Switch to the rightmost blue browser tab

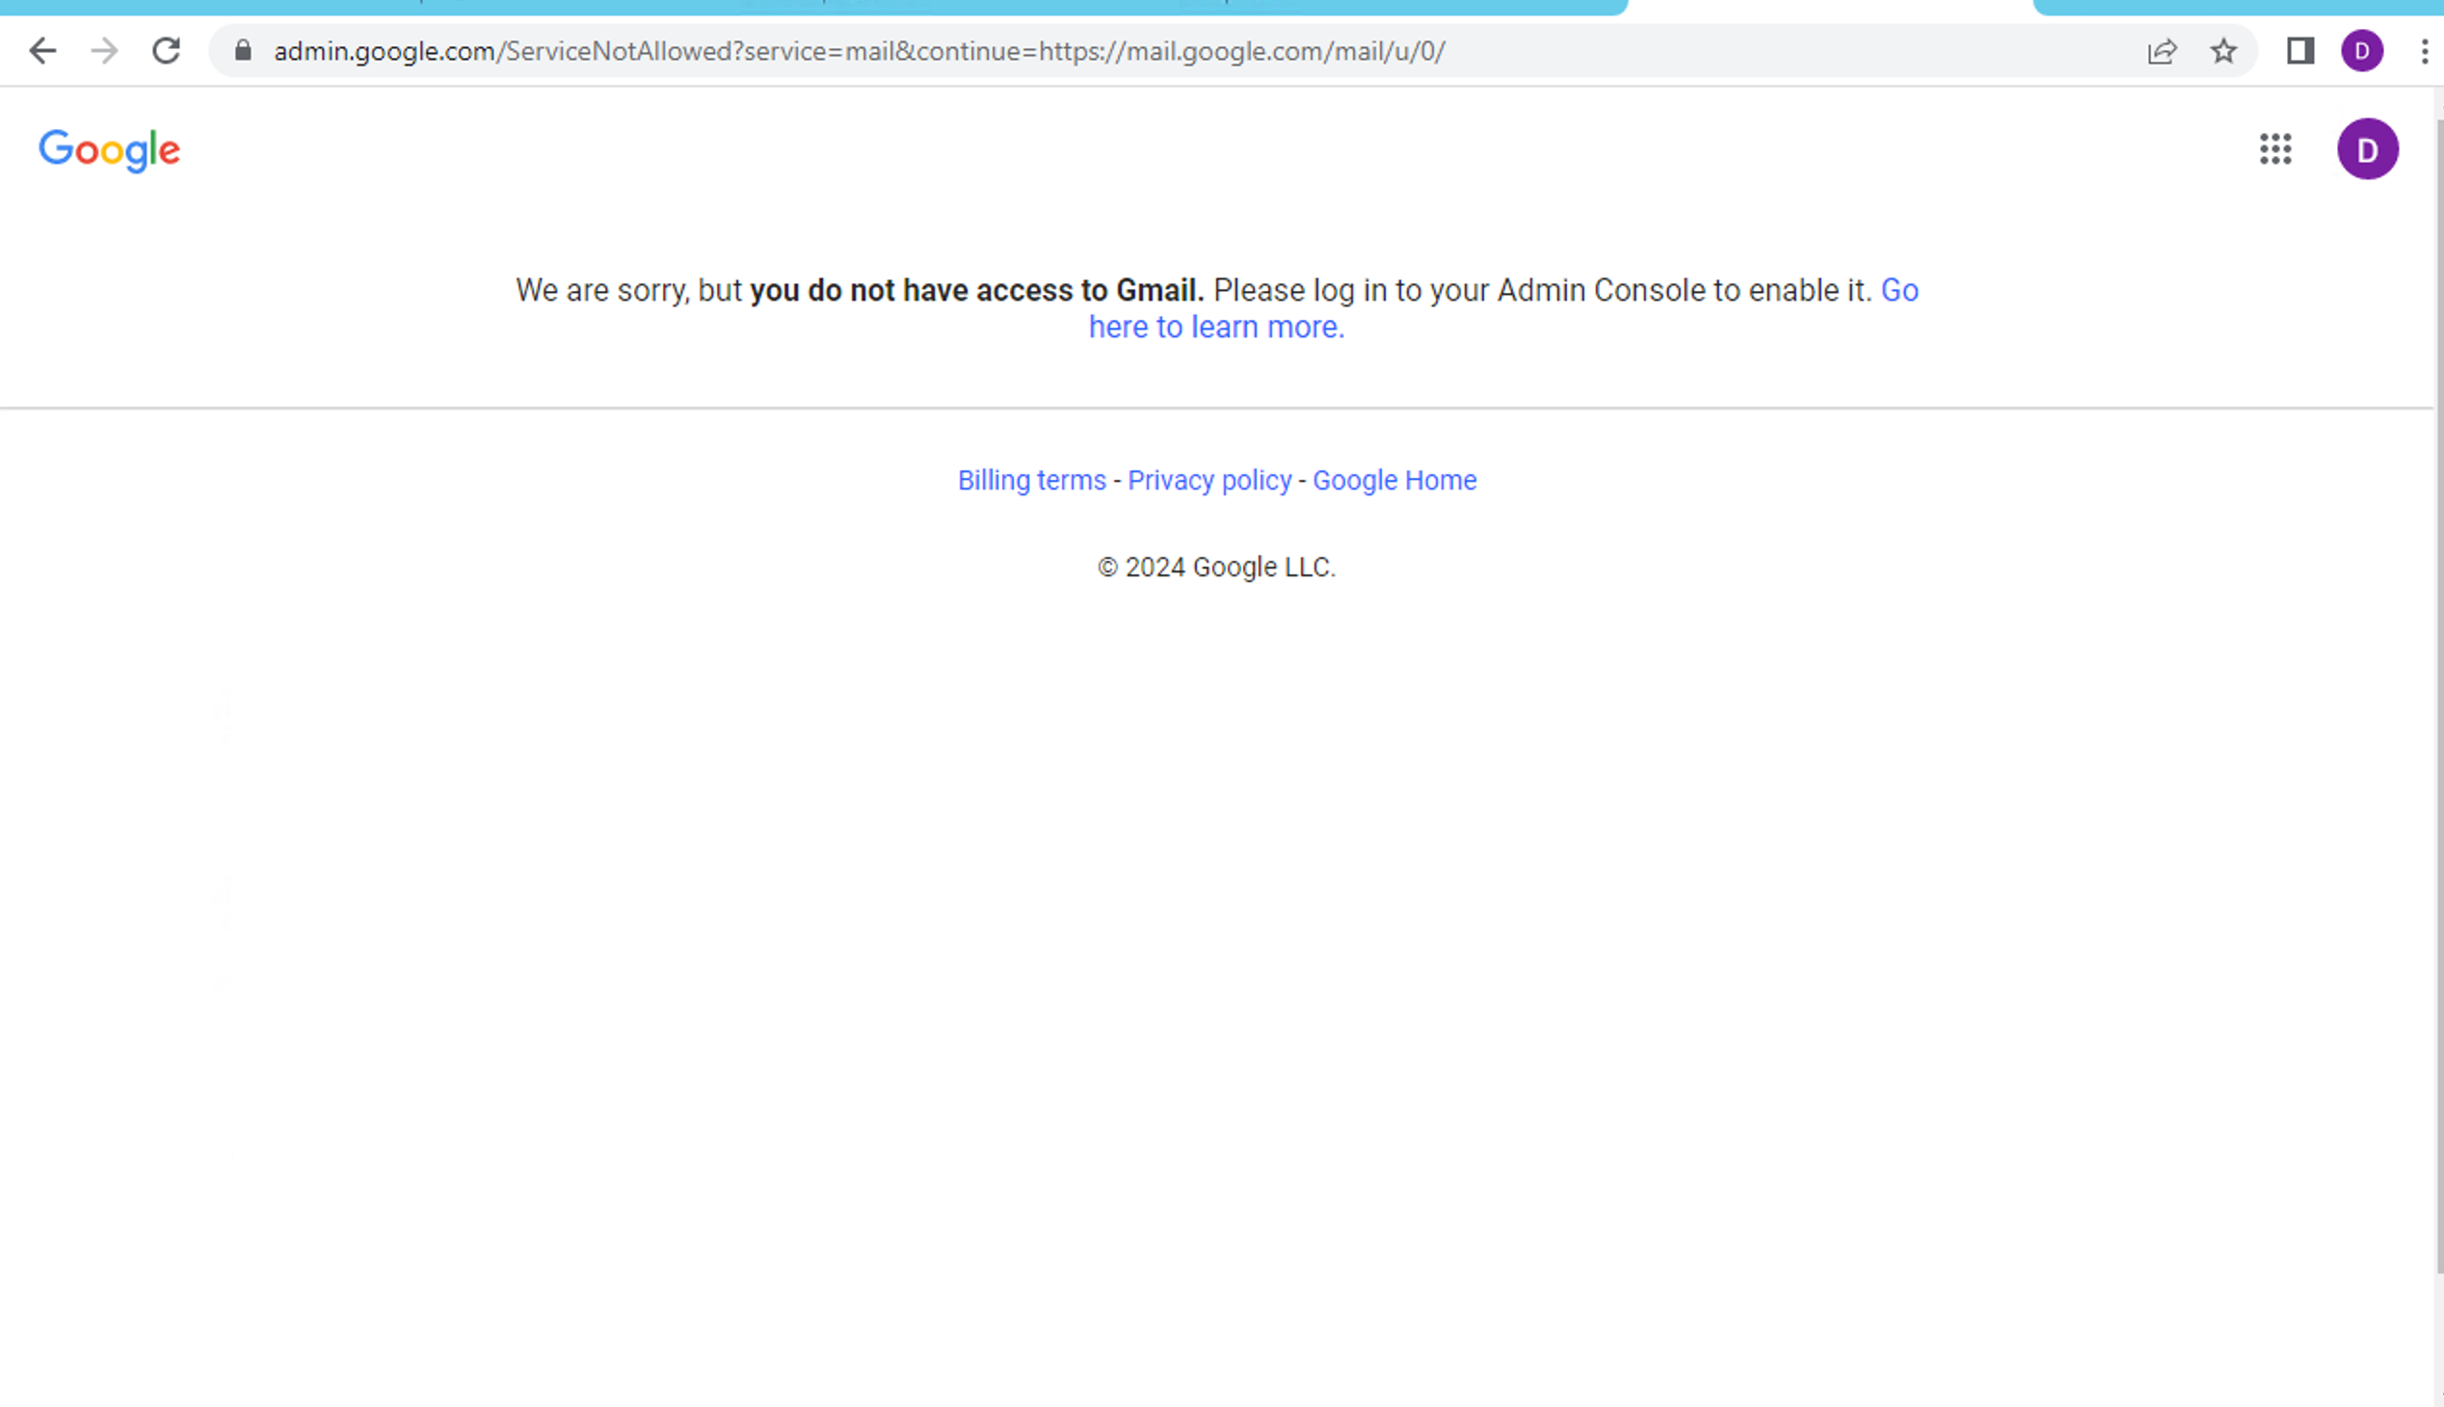pyautogui.click(x=2237, y=7)
